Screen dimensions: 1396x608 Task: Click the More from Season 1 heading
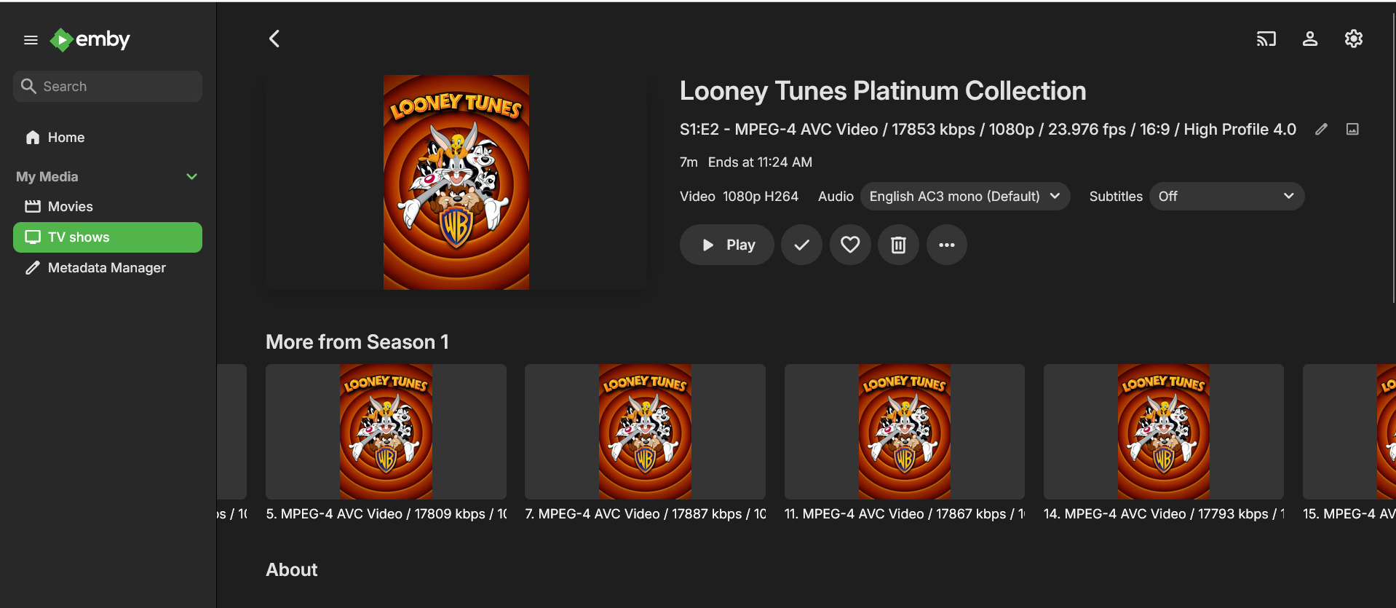357,342
